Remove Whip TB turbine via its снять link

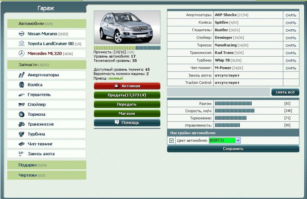pyautogui.click(x=291, y=61)
